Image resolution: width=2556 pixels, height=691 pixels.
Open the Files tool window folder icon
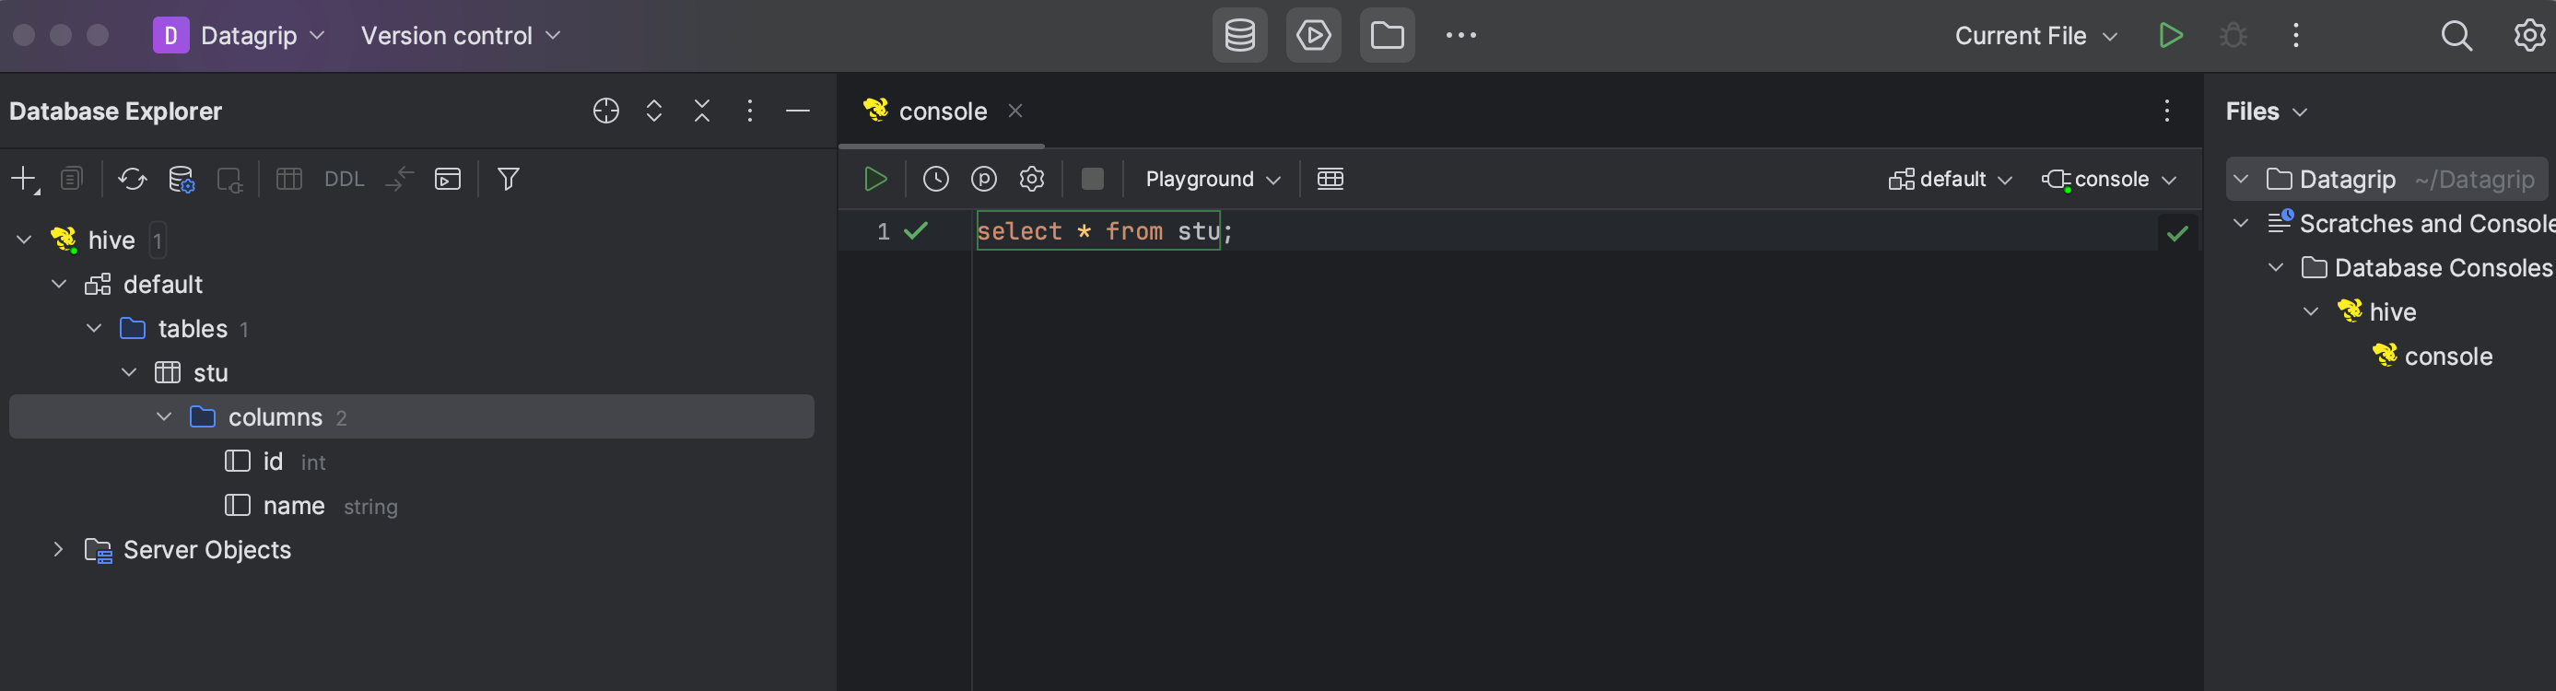(x=1387, y=36)
